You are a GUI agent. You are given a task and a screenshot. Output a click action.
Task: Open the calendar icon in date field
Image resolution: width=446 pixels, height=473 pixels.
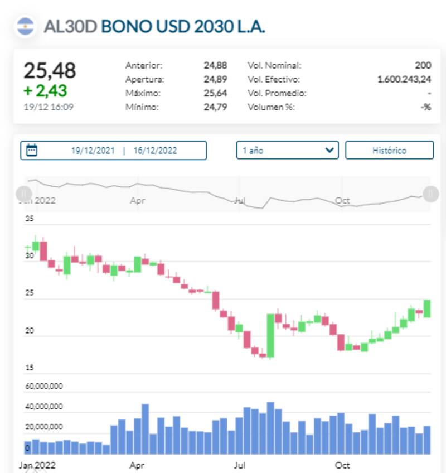pos(32,150)
